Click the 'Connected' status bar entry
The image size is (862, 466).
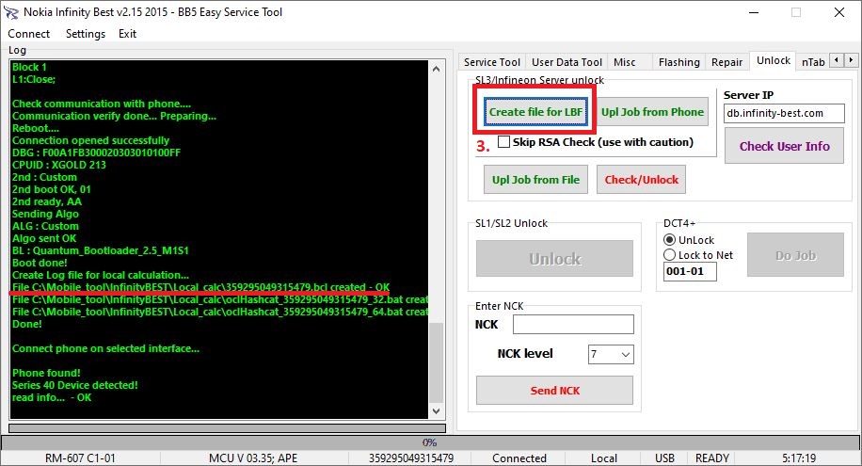519,458
